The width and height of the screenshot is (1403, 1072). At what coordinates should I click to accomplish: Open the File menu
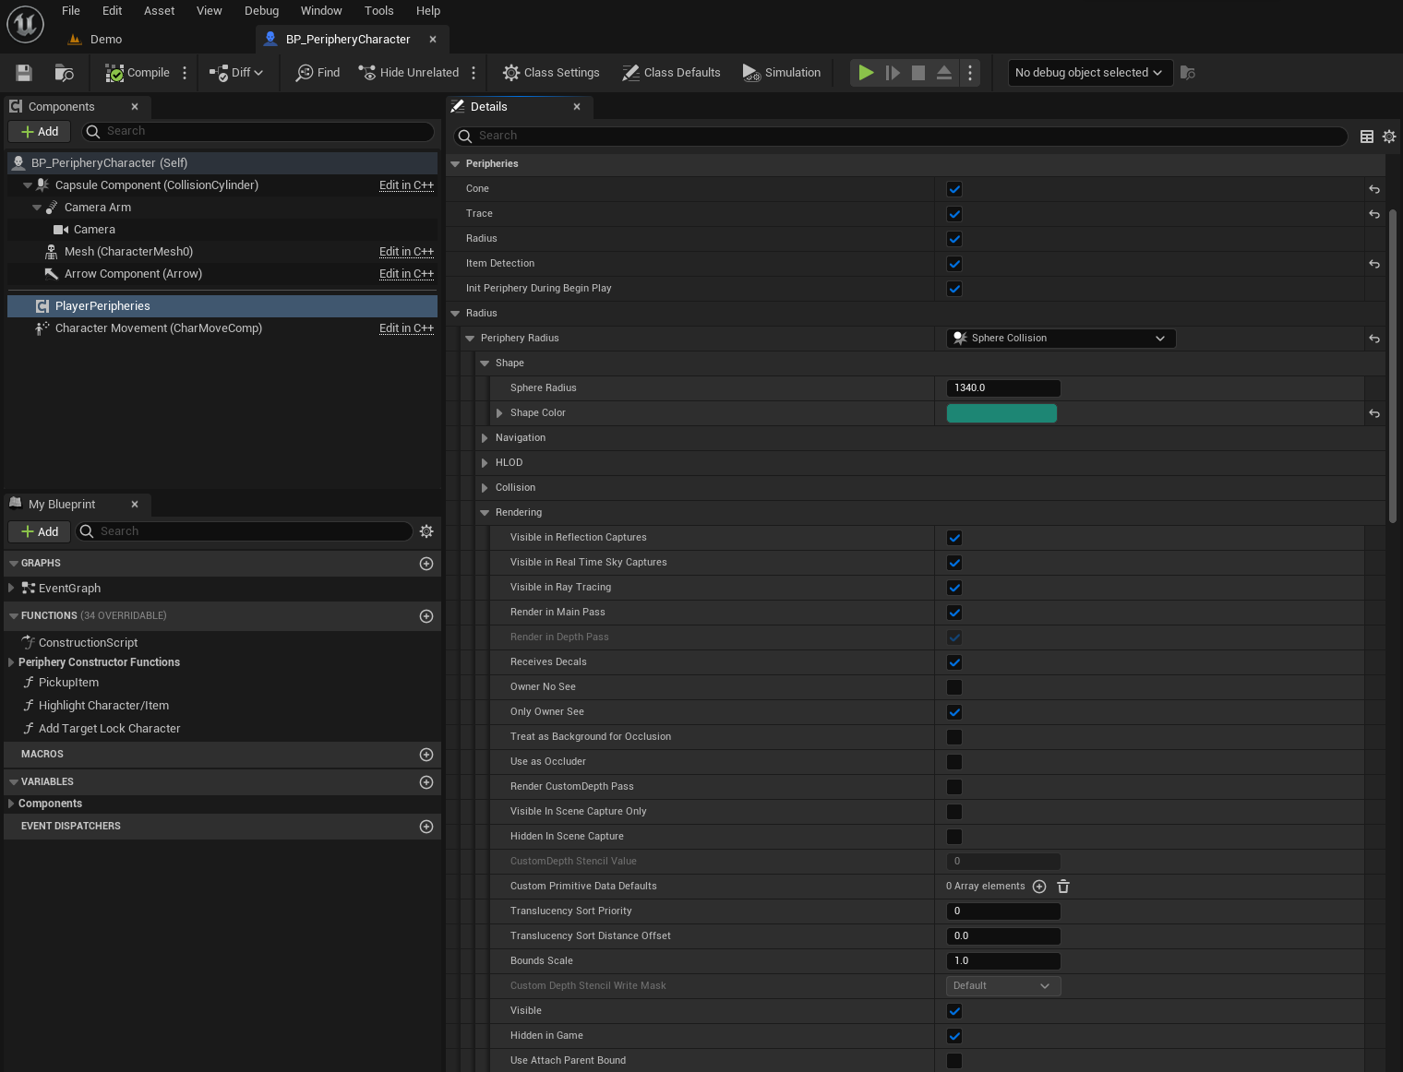click(71, 11)
